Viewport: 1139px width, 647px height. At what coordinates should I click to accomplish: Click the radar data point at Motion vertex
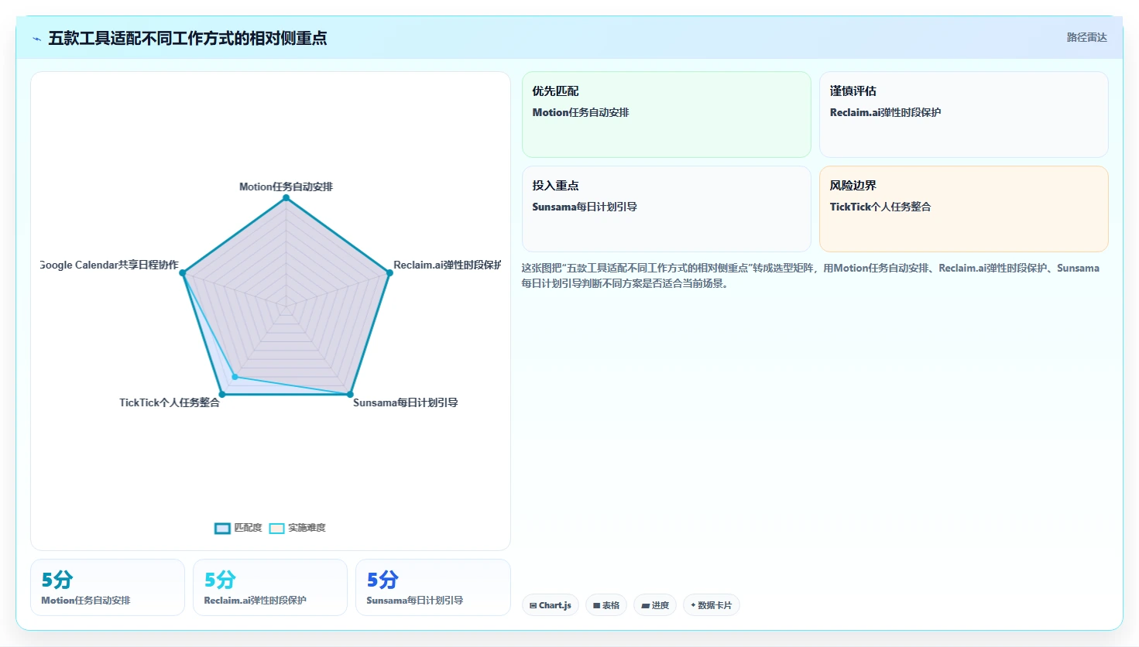point(286,198)
